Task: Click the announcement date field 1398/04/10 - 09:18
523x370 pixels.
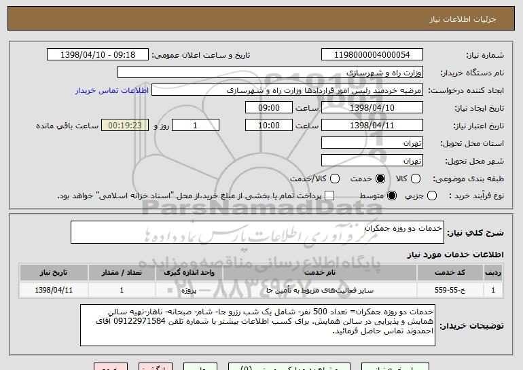Action: 98,55
